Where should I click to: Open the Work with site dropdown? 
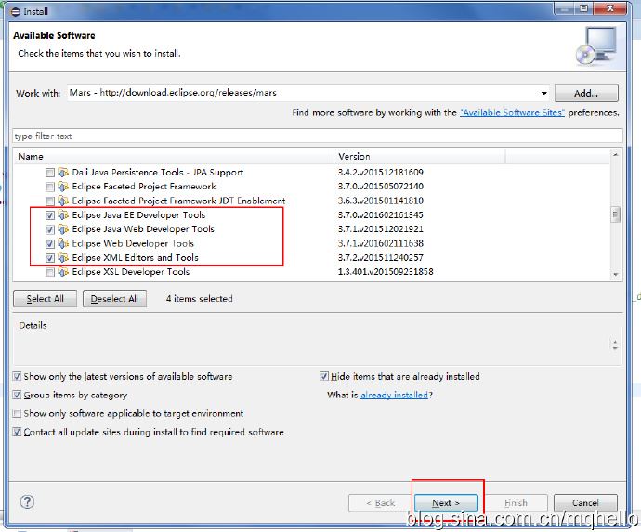(x=544, y=93)
